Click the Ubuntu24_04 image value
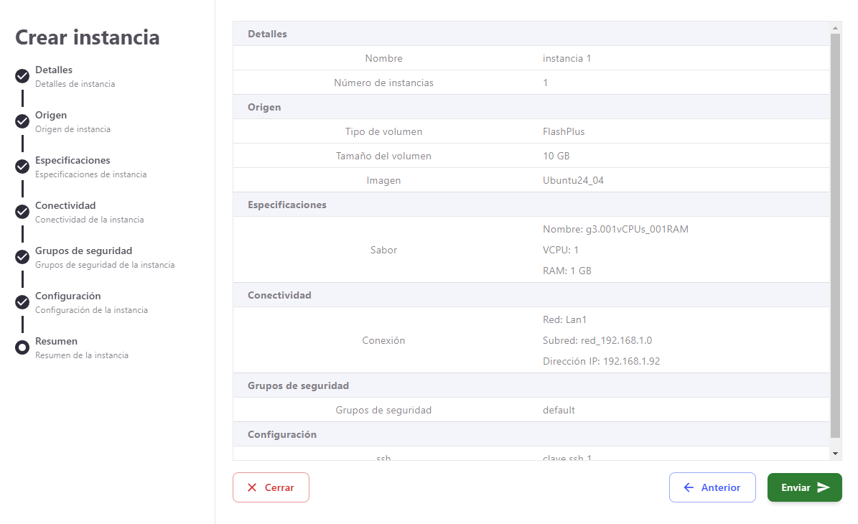Image resolution: width=858 pixels, height=524 pixels. point(573,180)
